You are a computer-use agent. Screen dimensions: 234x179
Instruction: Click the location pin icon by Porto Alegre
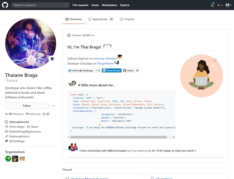(x=6, y=127)
